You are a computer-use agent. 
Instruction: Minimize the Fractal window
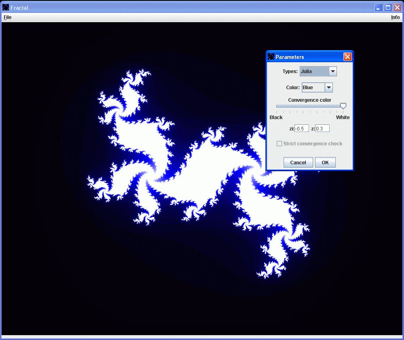point(378,8)
